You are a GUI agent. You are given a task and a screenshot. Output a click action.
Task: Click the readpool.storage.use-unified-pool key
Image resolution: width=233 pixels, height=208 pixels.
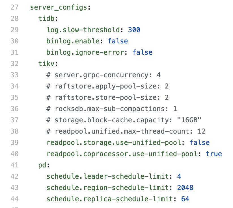coord(114,143)
